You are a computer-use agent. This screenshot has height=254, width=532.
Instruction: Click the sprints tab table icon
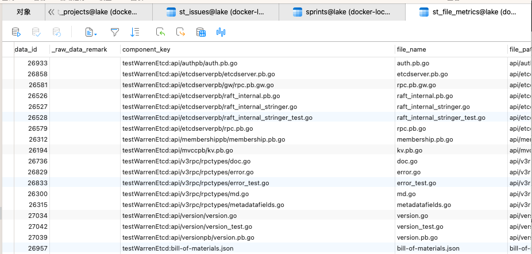(x=298, y=12)
